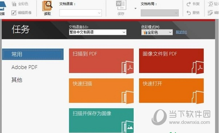Click the Save (保存) Word document icon
219x133 pixels.
tap(121, 5)
